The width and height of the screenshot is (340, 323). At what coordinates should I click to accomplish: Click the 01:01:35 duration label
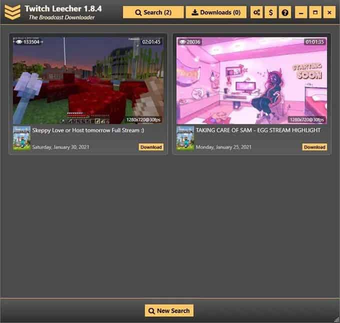coord(314,42)
